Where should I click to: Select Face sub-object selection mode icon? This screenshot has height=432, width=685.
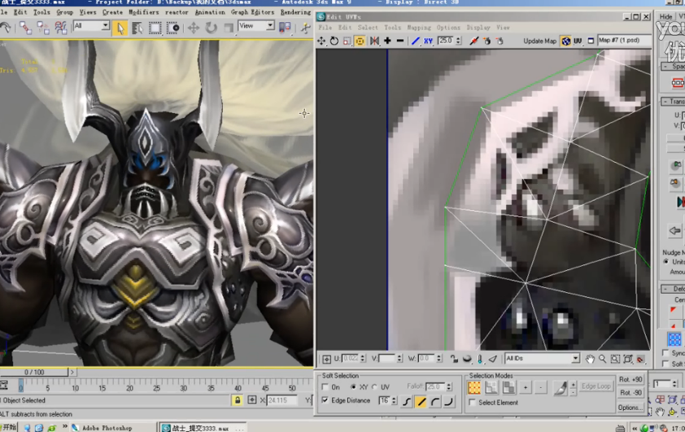tap(508, 387)
